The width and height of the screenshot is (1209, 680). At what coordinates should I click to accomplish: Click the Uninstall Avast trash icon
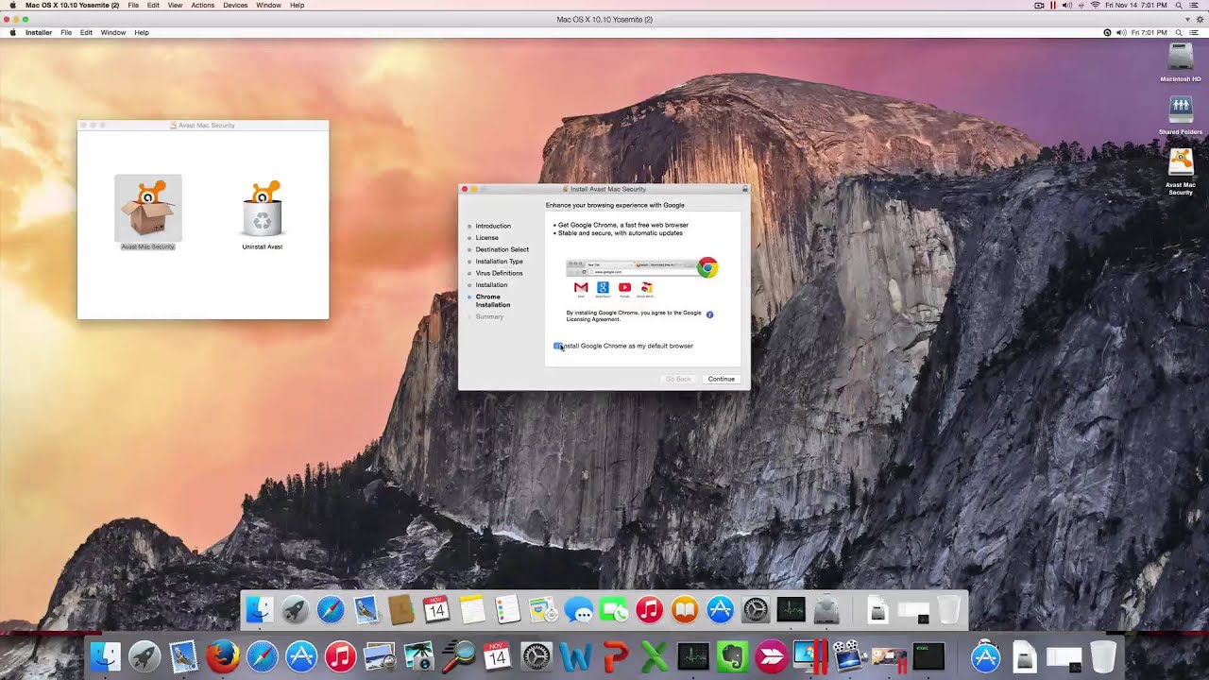(x=263, y=208)
